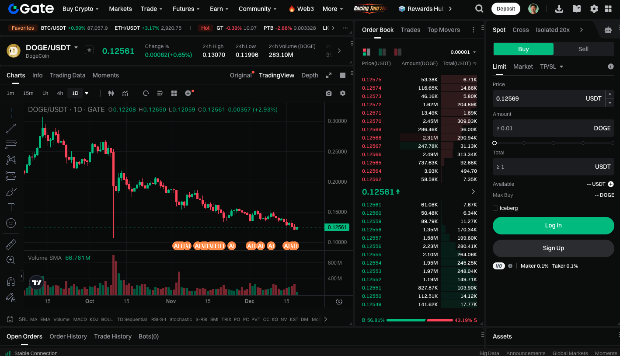Open the Fibonacci retracement tool
Screen dimensions: 620x356
[11, 144]
